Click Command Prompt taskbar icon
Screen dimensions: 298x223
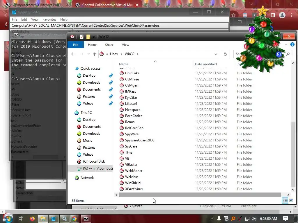pos(86,219)
